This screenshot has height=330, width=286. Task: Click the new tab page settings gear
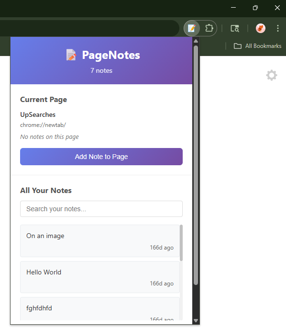coord(272,75)
